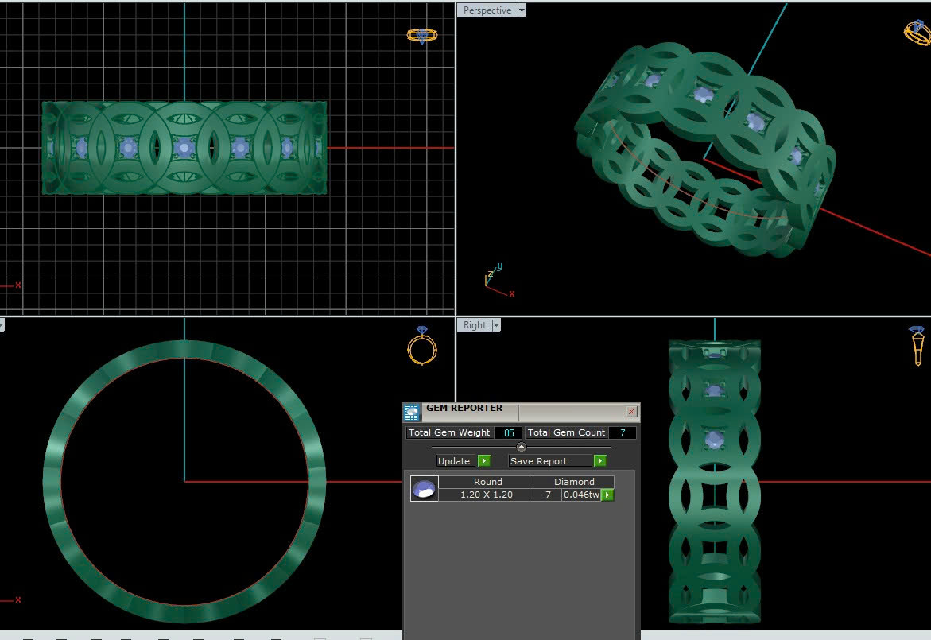Select the round diamond gem thumbnail
Image resolution: width=931 pixels, height=640 pixels.
click(x=424, y=489)
